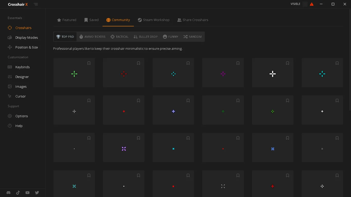Collapse sidebar using the hamburger menu icon
The image size is (351, 197).
click(x=36, y=4)
